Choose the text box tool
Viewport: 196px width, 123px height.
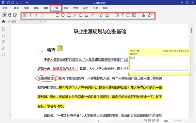[128, 15]
